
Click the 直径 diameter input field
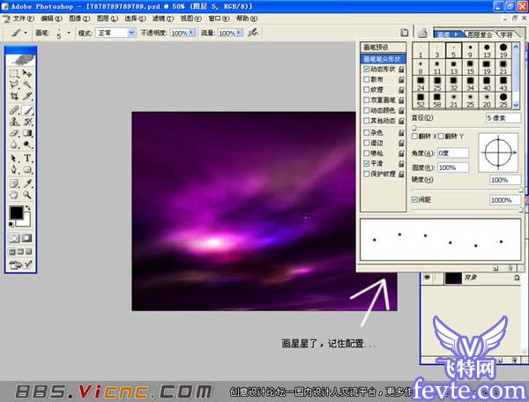(x=503, y=117)
